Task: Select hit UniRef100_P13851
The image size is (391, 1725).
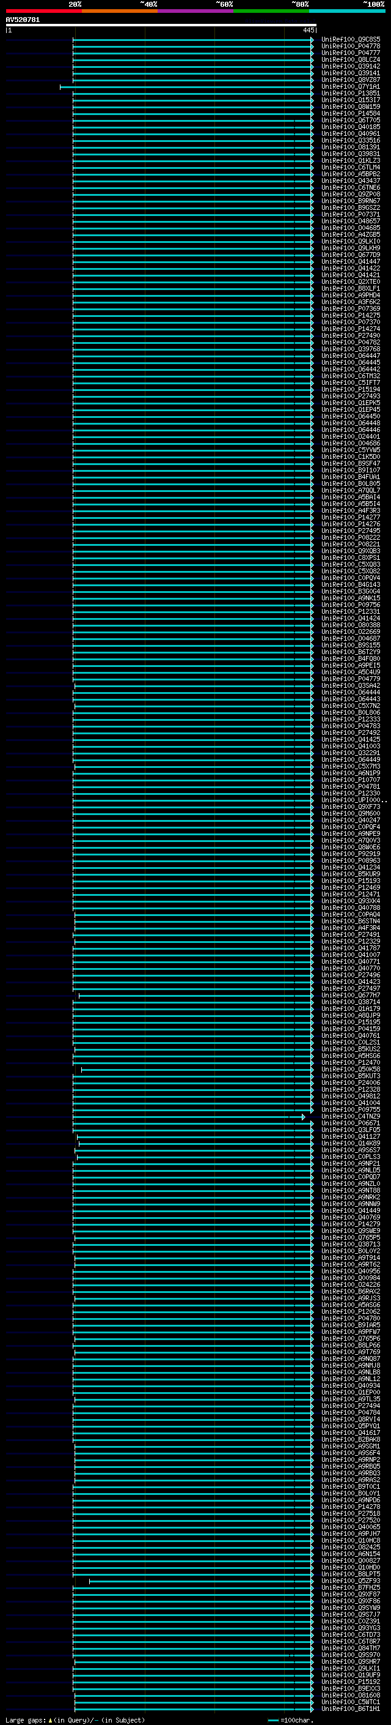Action: [x=351, y=93]
